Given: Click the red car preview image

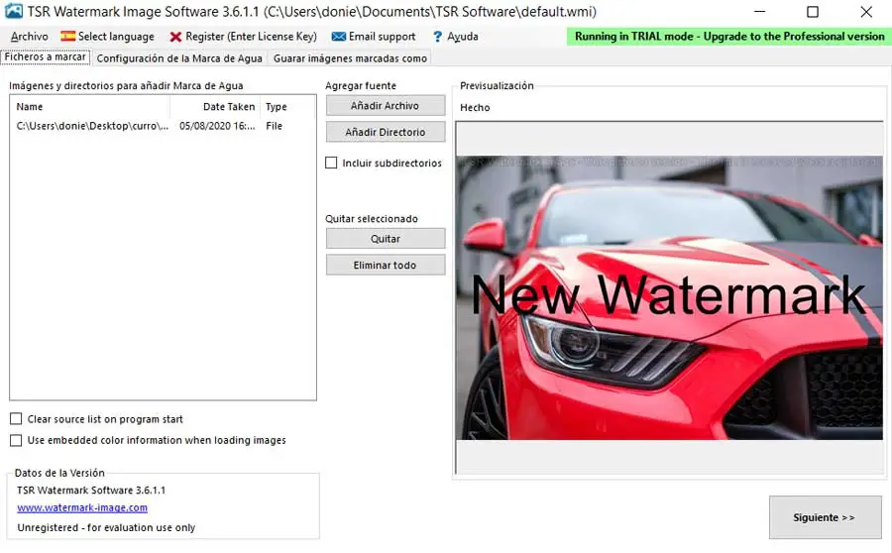Looking at the screenshot, I should tap(669, 297).
